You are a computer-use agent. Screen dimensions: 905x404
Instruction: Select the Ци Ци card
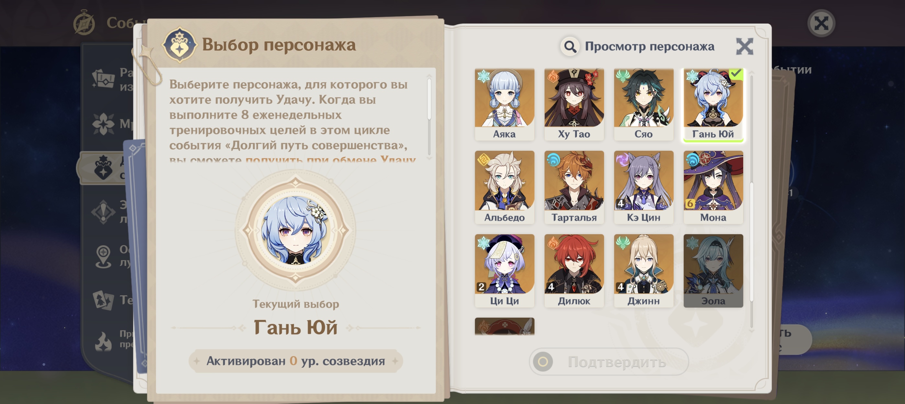(x=505, y=271)
